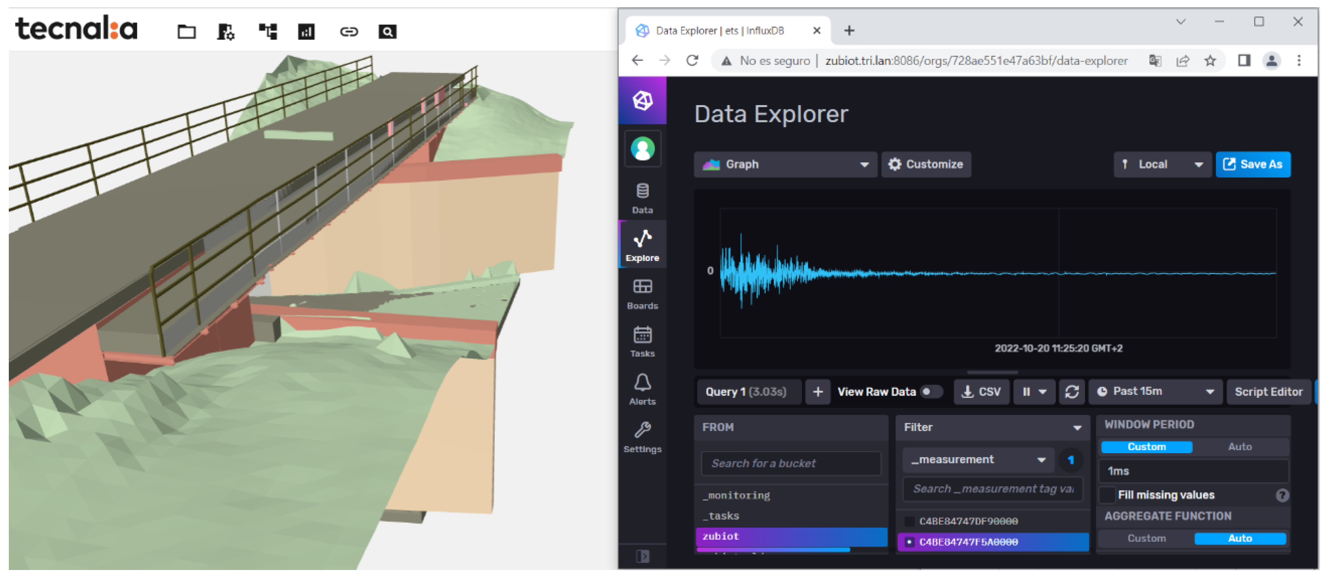The width and height of the screenshot is (1326, 580).
Task: Check the Fill missing values checkbox
Action: 1107,495
